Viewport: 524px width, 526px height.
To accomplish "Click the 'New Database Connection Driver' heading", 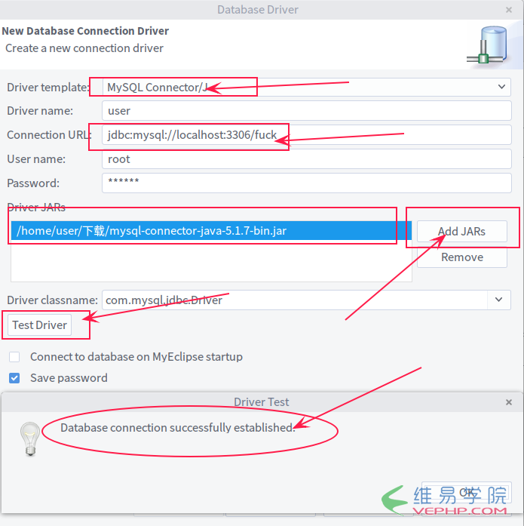I will [x=85, y=31].
